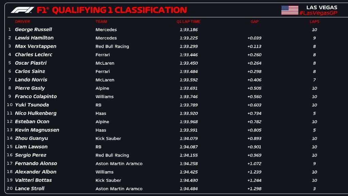Click the GAP column header
The image size is (348, 196).
click(x=255, y=21)
